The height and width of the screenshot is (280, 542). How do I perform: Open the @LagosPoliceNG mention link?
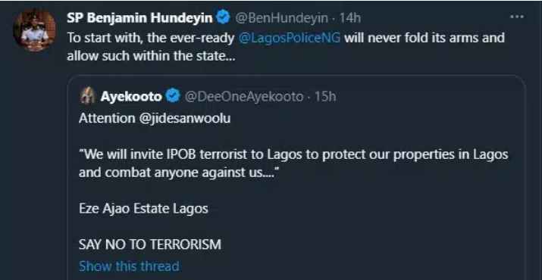pos(290,38)
